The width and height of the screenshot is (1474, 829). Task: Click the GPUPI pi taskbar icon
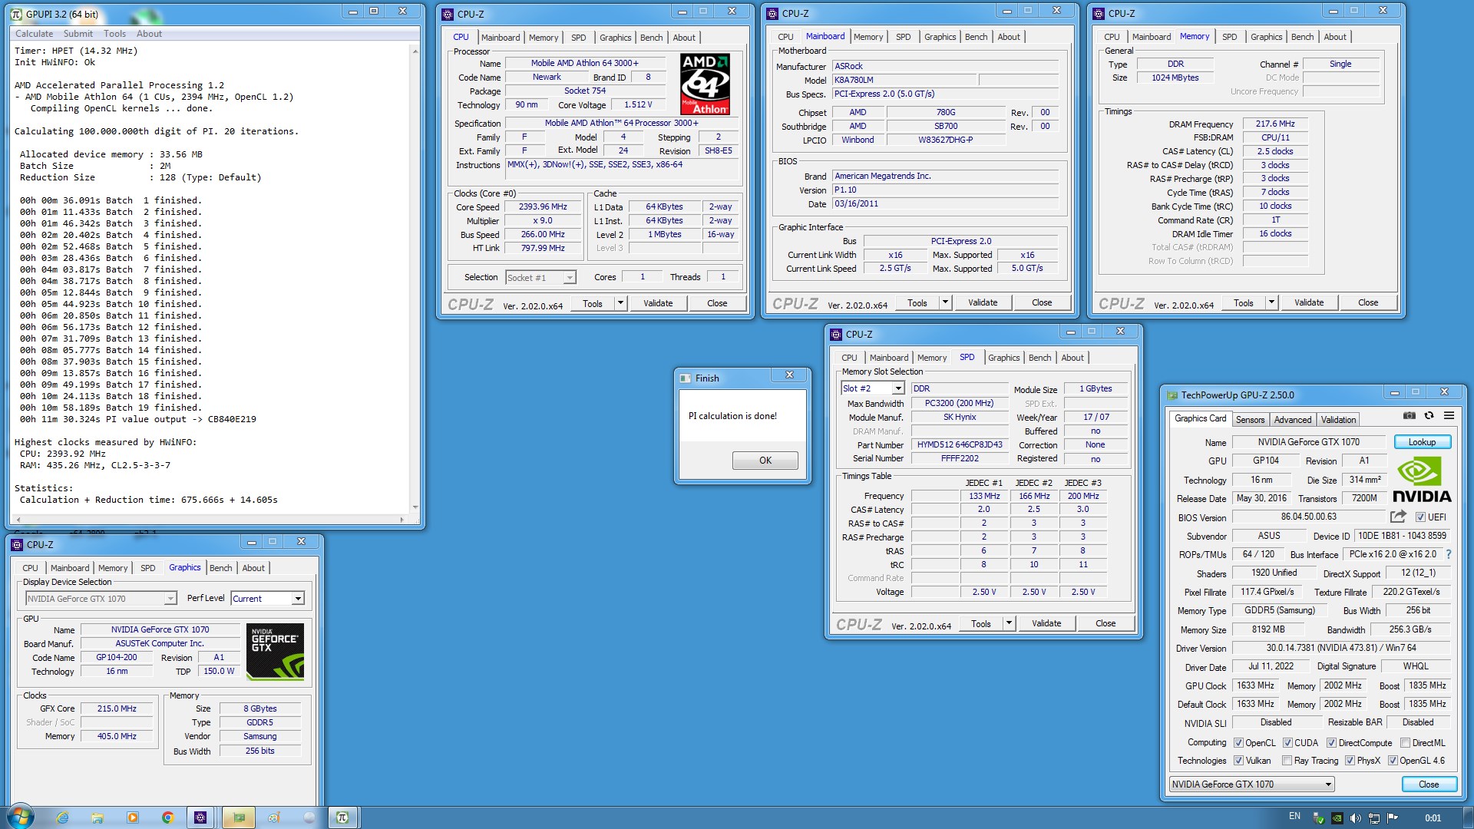tap(343, 817)
